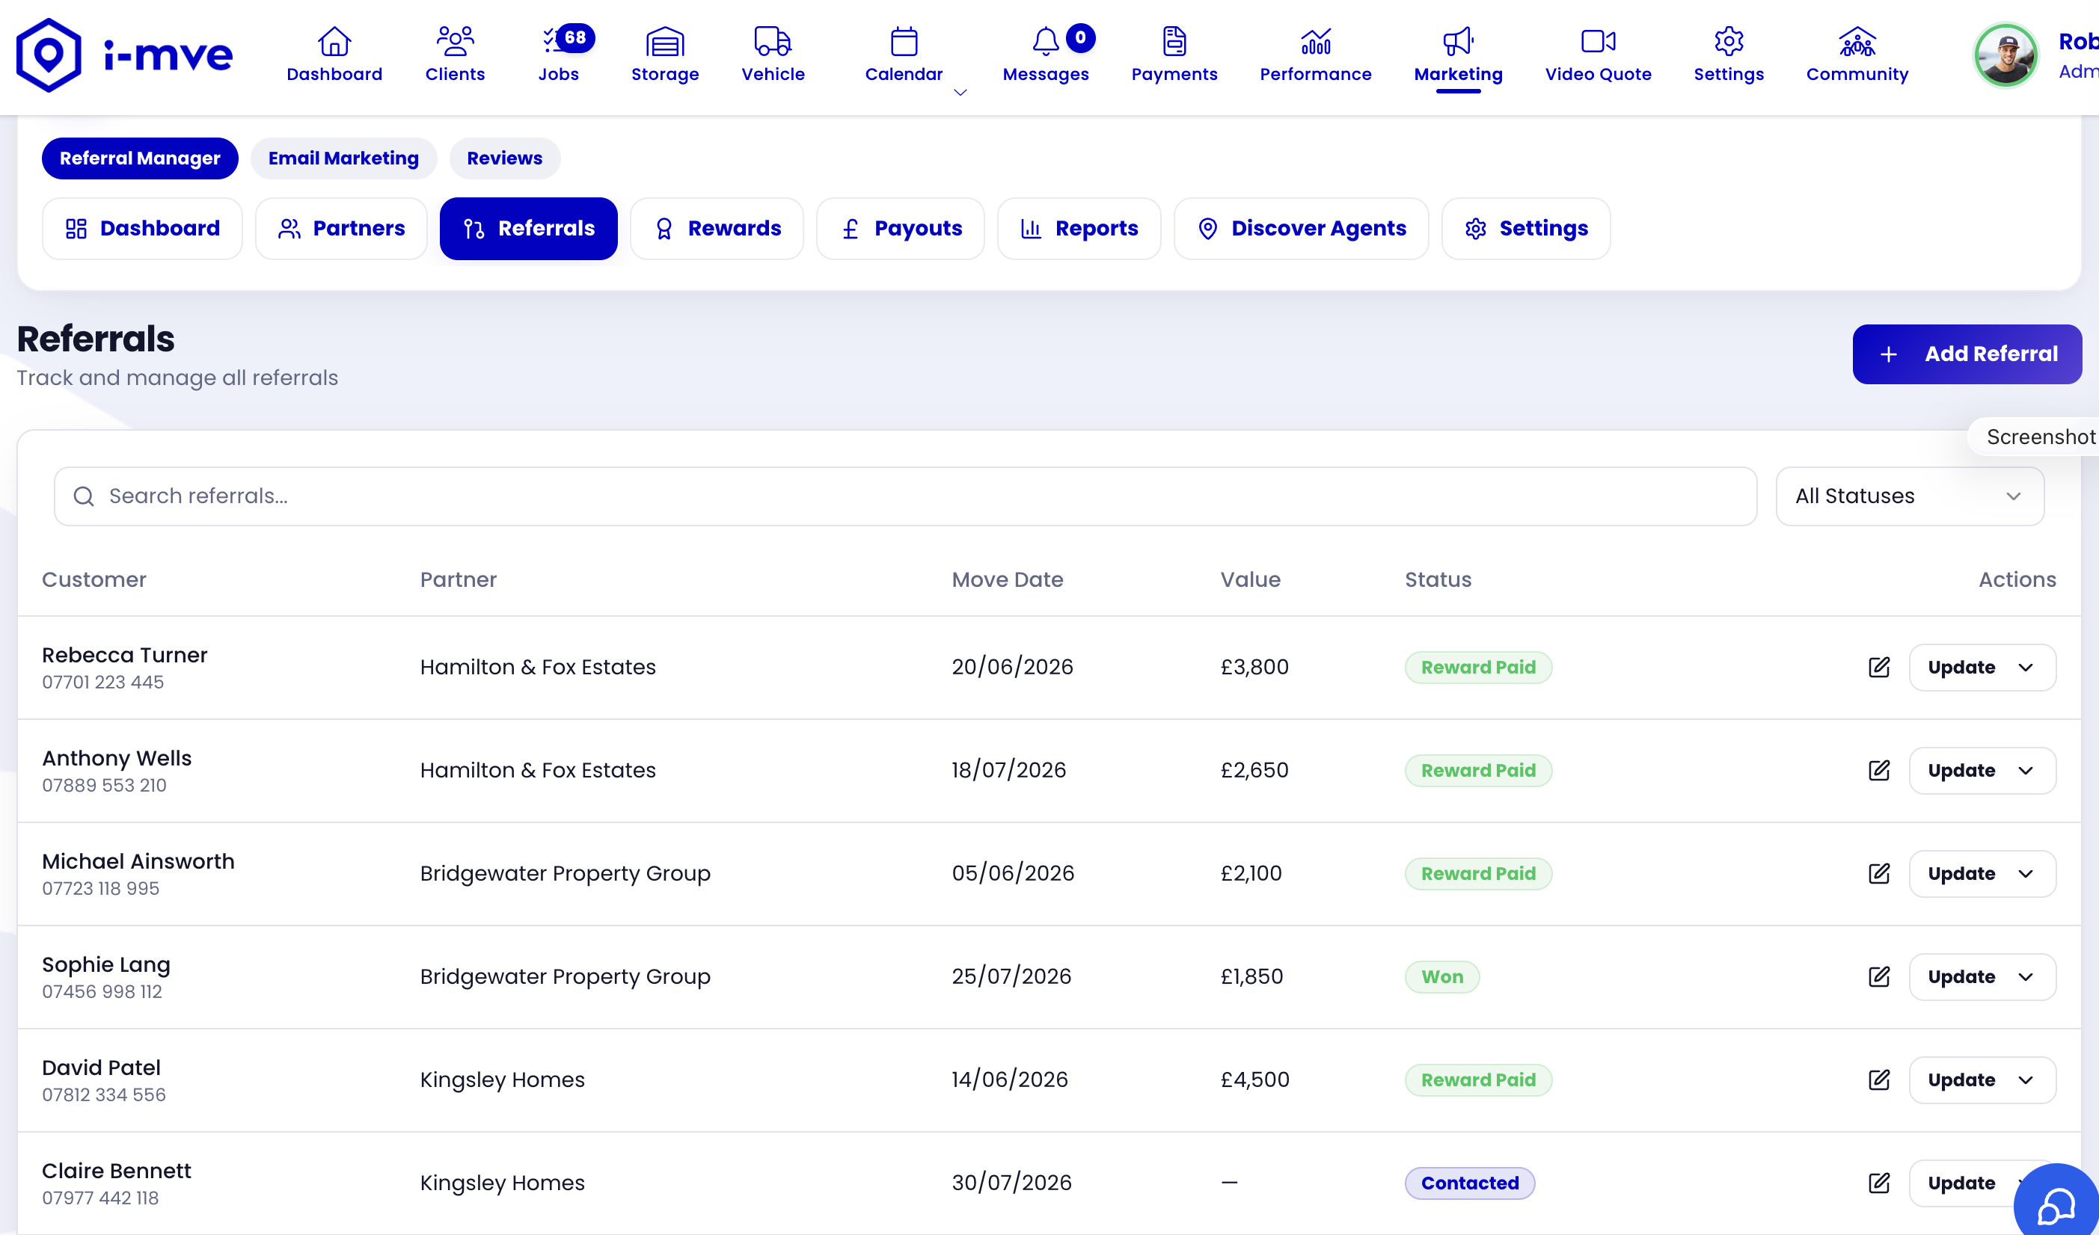Switch to the Reviews tab

504,158
